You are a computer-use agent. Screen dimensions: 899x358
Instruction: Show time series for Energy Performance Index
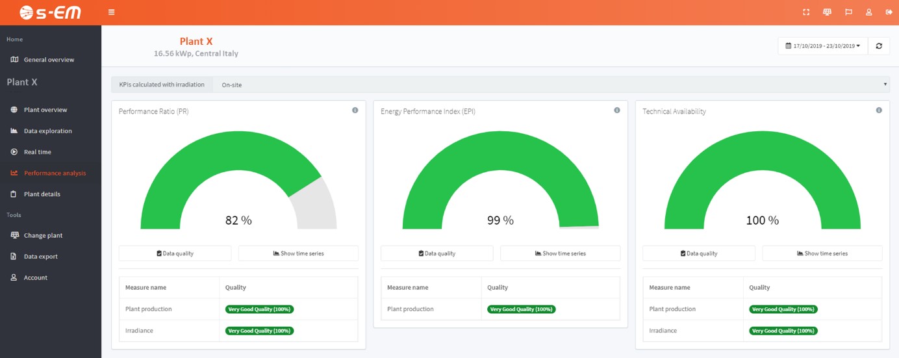tap(560, 253)
